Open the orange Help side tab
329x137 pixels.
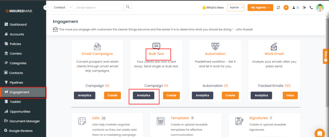point(326,56)
